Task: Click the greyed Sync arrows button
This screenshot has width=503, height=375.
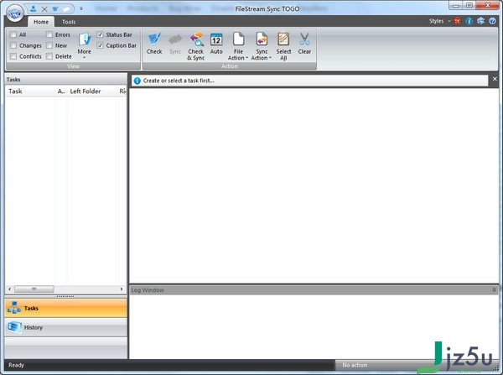Action: (175, 44)
